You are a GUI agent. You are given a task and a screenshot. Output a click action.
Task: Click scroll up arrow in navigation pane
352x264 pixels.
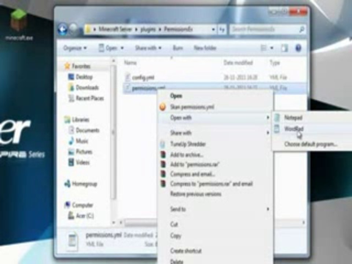pyautogui.click(x=114, y=61)
